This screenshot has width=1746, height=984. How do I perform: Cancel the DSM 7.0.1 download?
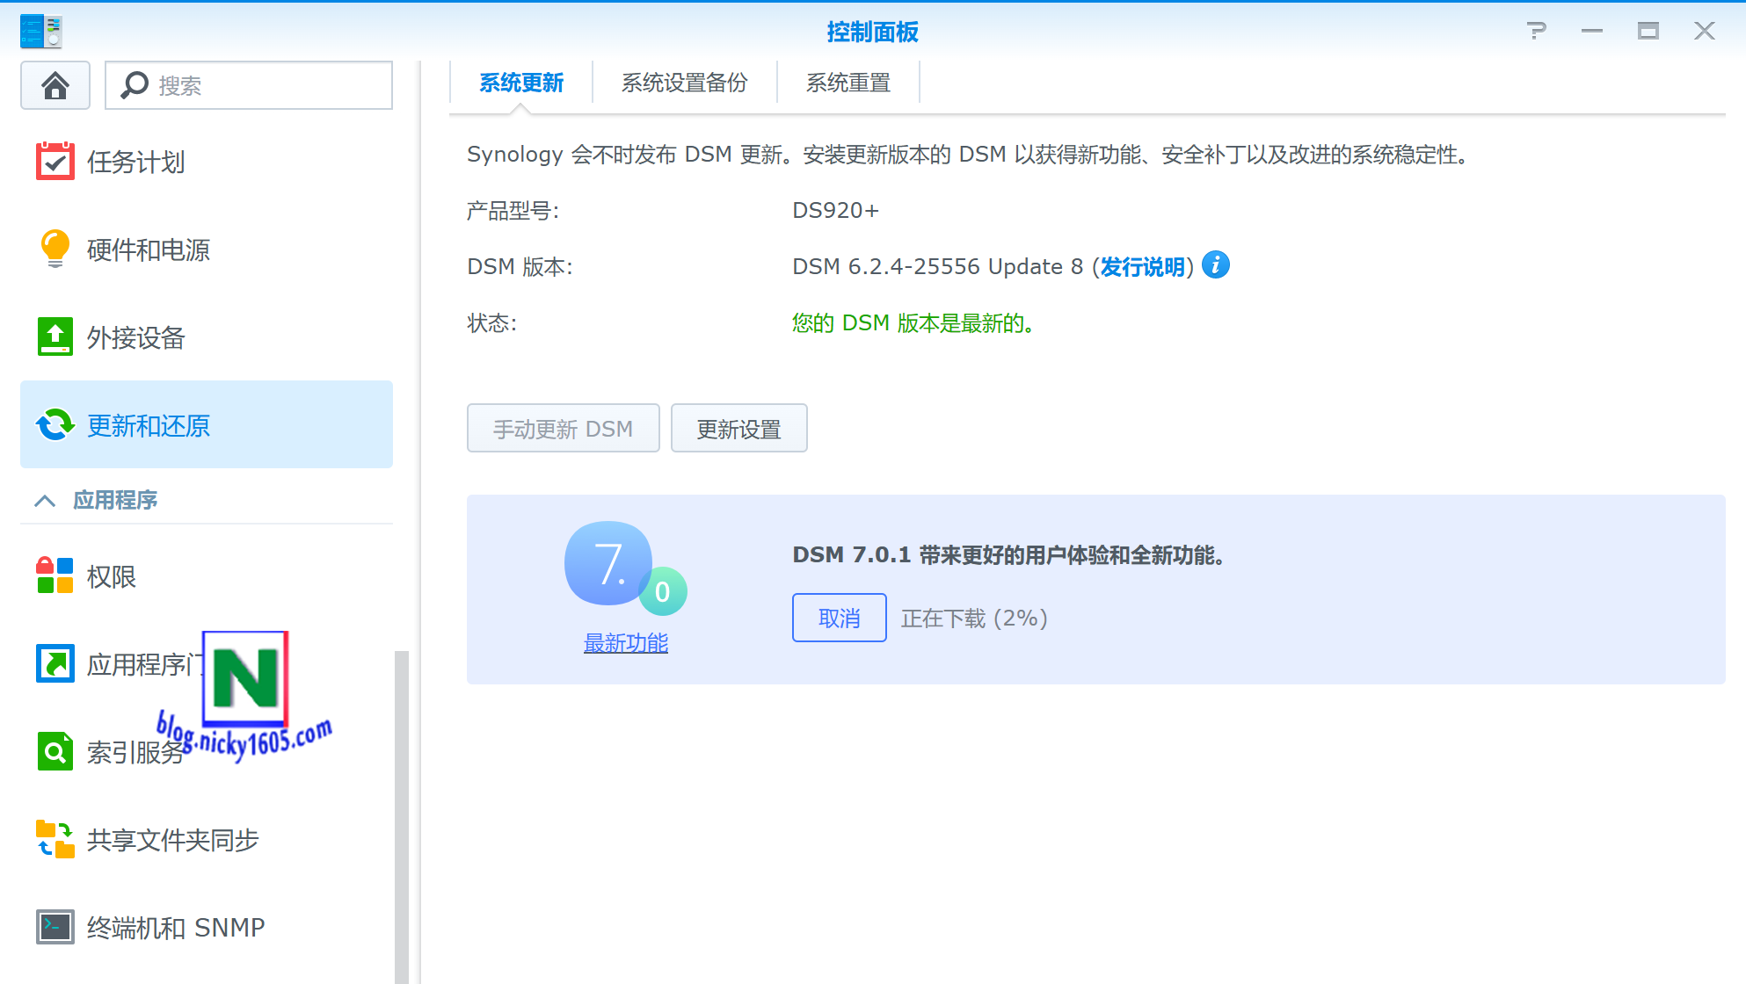tap(840, 619)
